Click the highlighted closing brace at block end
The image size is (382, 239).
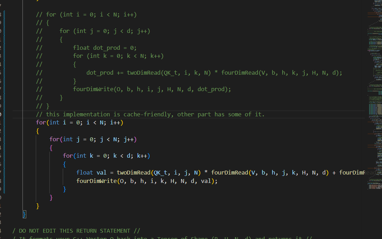point(24,214)
